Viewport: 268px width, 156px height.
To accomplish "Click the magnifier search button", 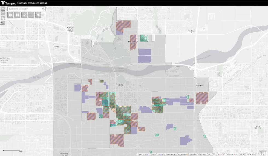I will [x=43, y=9].
